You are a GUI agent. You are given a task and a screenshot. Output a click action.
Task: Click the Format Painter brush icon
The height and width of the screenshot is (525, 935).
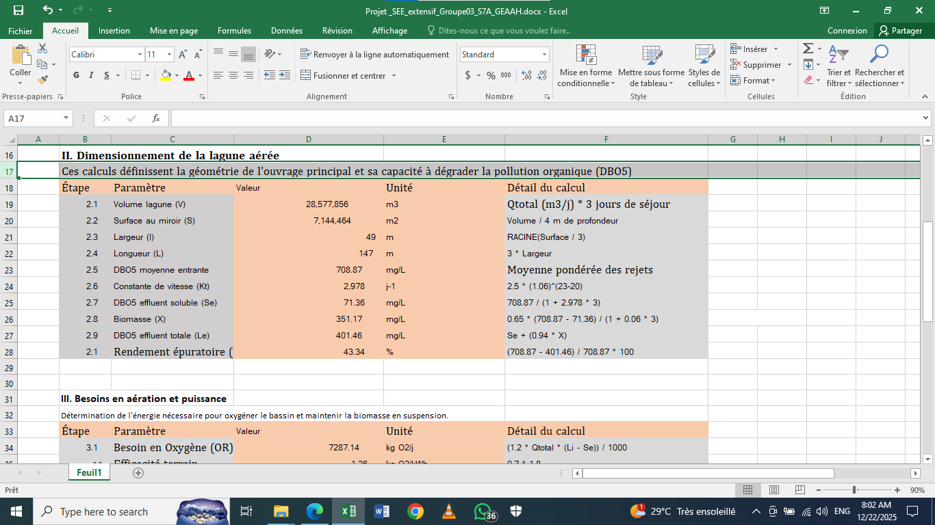[42, 79]
